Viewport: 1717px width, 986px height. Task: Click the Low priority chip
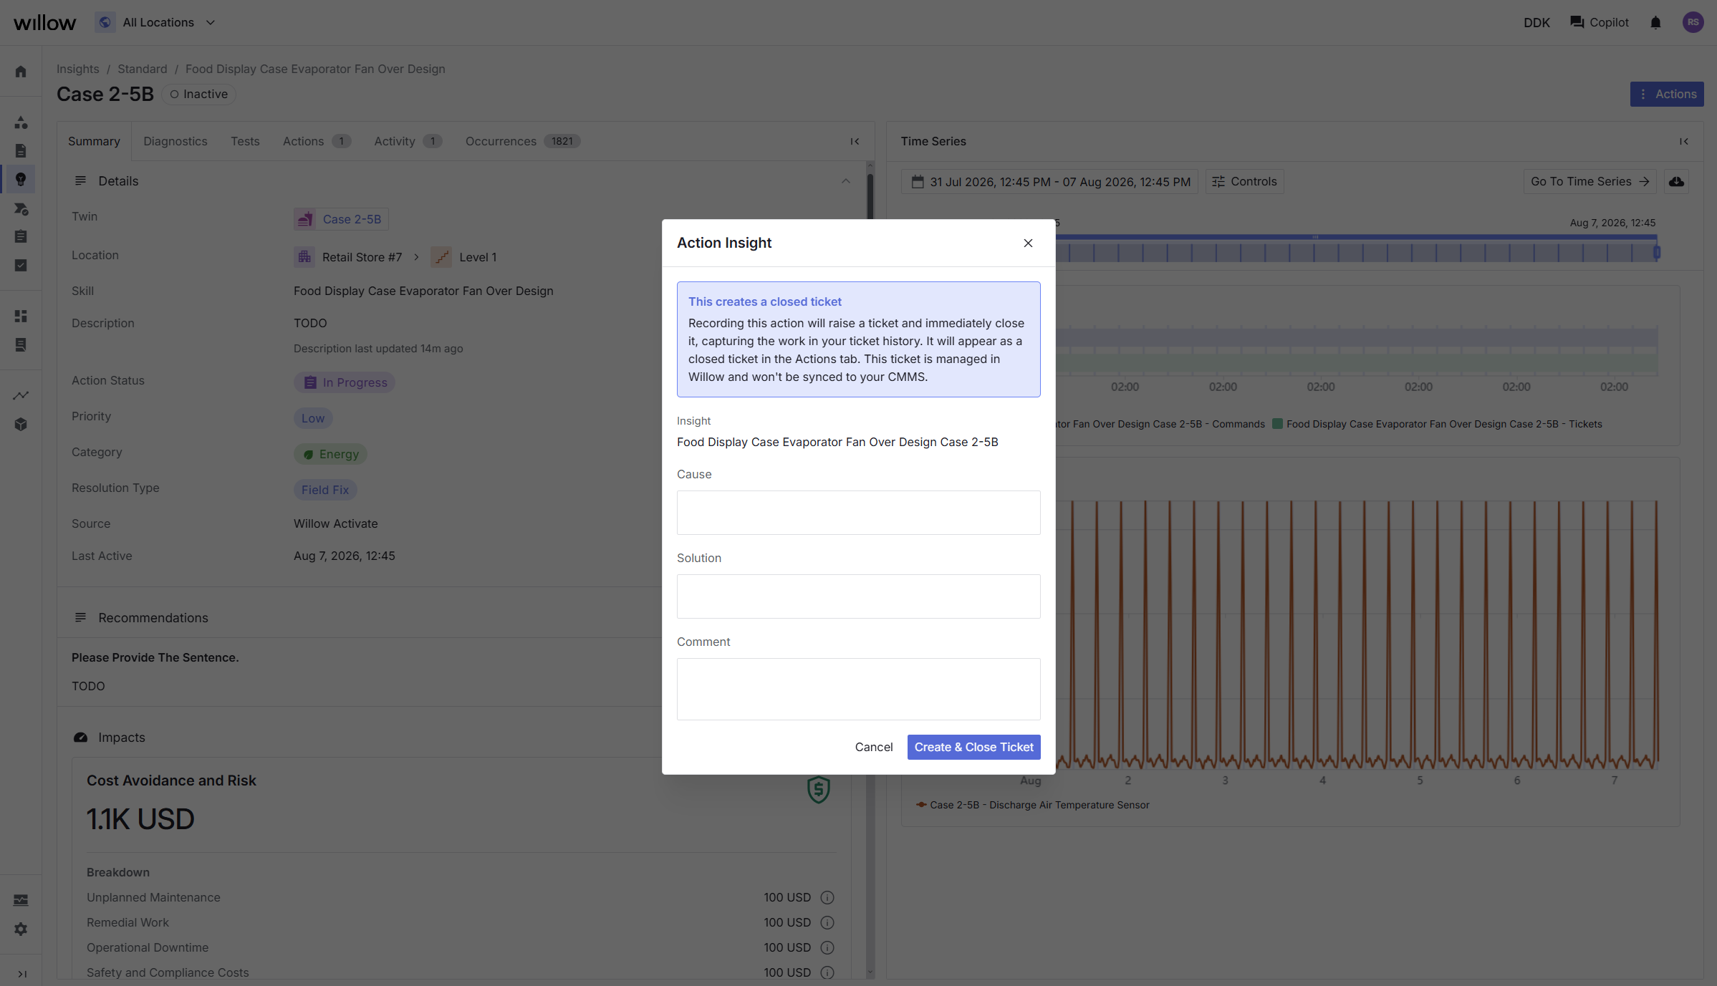(x=313, y=418)
